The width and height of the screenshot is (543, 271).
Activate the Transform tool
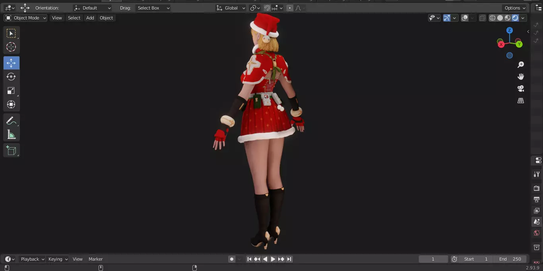click(x=11, y=104)
